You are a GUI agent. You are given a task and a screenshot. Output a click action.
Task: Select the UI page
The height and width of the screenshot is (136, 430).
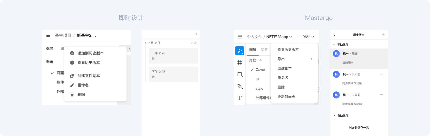click(258, 79)
